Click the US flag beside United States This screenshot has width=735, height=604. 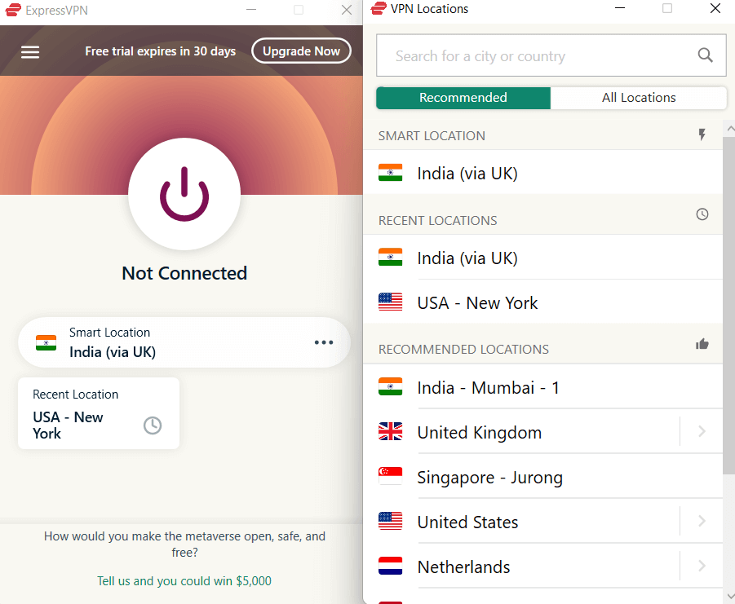(390, 521)
